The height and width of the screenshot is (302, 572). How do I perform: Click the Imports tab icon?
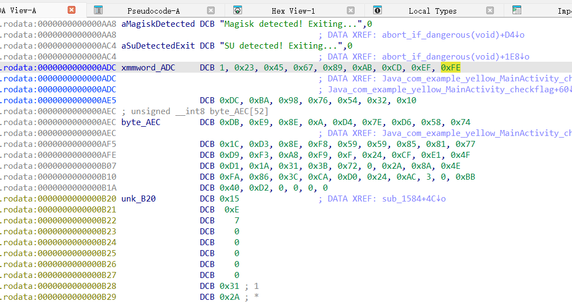point(517,10)
